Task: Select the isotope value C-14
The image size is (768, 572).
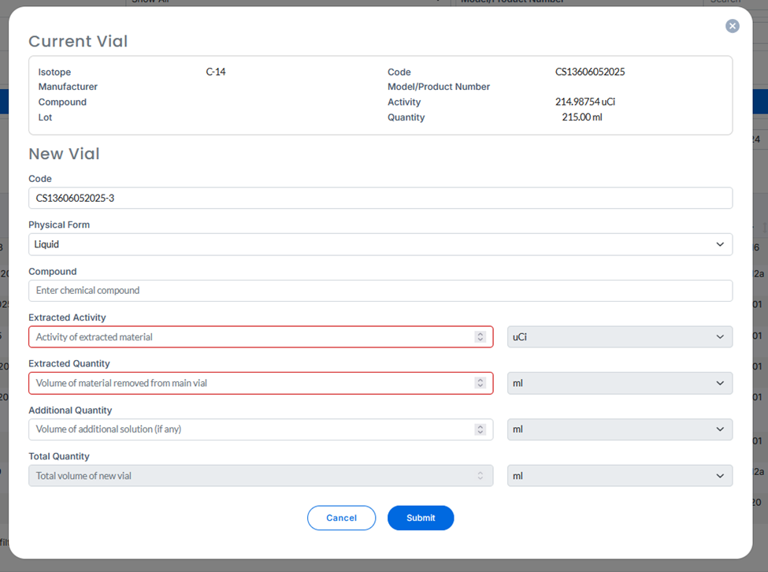Action: pyautogui.click(x=216, y=72)
